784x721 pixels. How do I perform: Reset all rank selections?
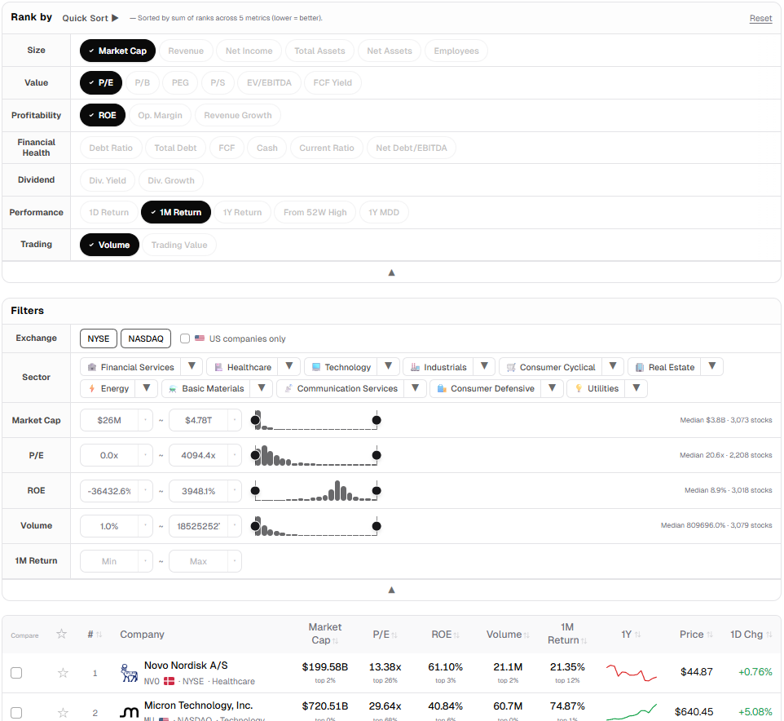760,19
